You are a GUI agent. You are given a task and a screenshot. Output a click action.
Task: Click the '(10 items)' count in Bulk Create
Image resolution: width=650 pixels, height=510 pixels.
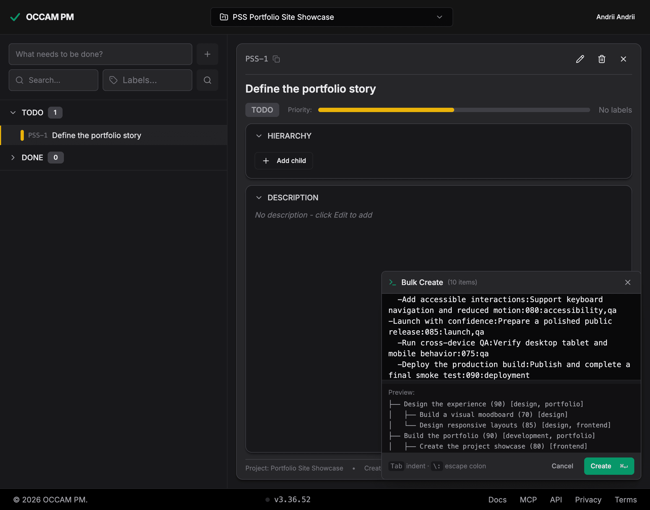pyautogui.click(x=462, y=282)
